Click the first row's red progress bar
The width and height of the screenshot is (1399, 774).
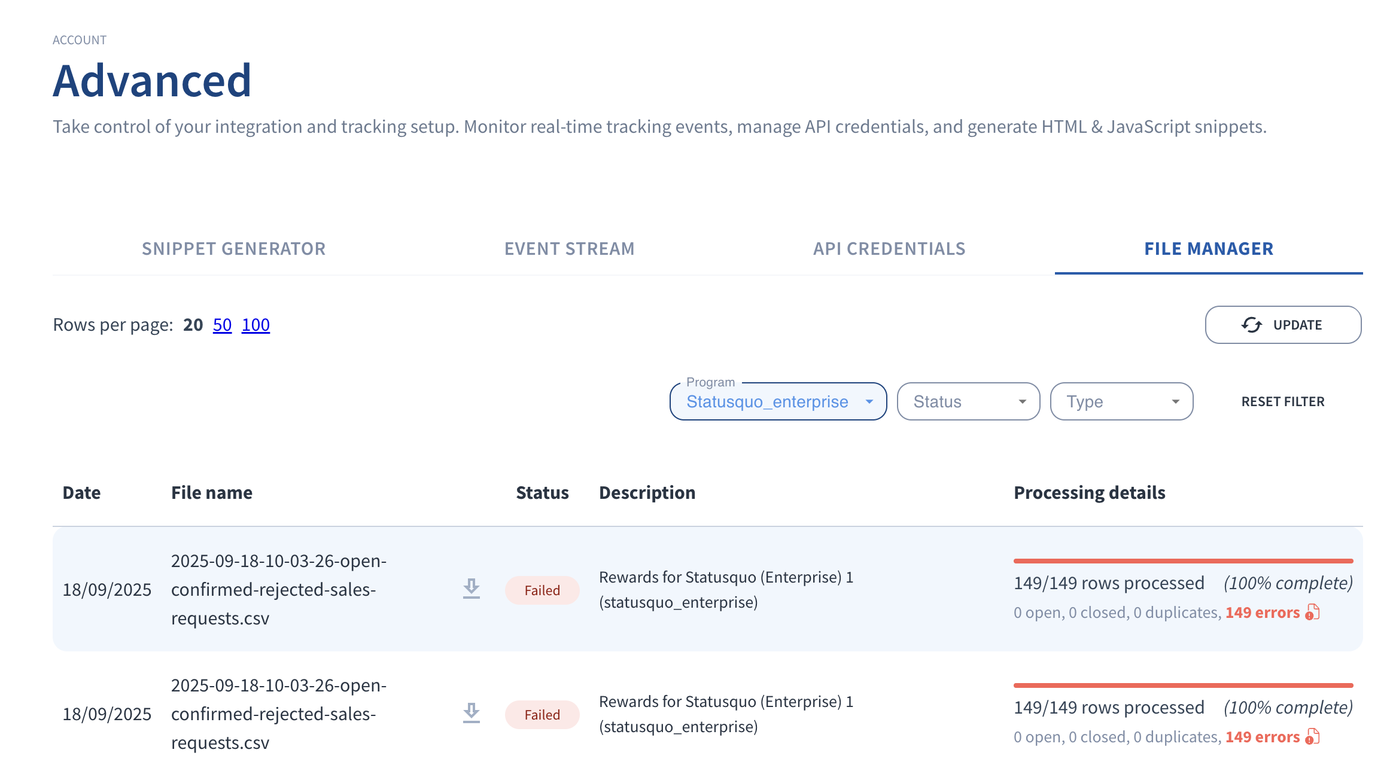1183,561
